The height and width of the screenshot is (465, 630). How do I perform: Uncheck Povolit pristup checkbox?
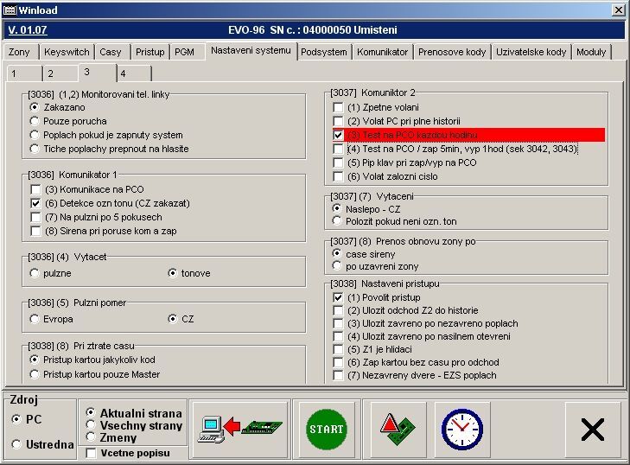pyautogui.click(x=339, y=296)
